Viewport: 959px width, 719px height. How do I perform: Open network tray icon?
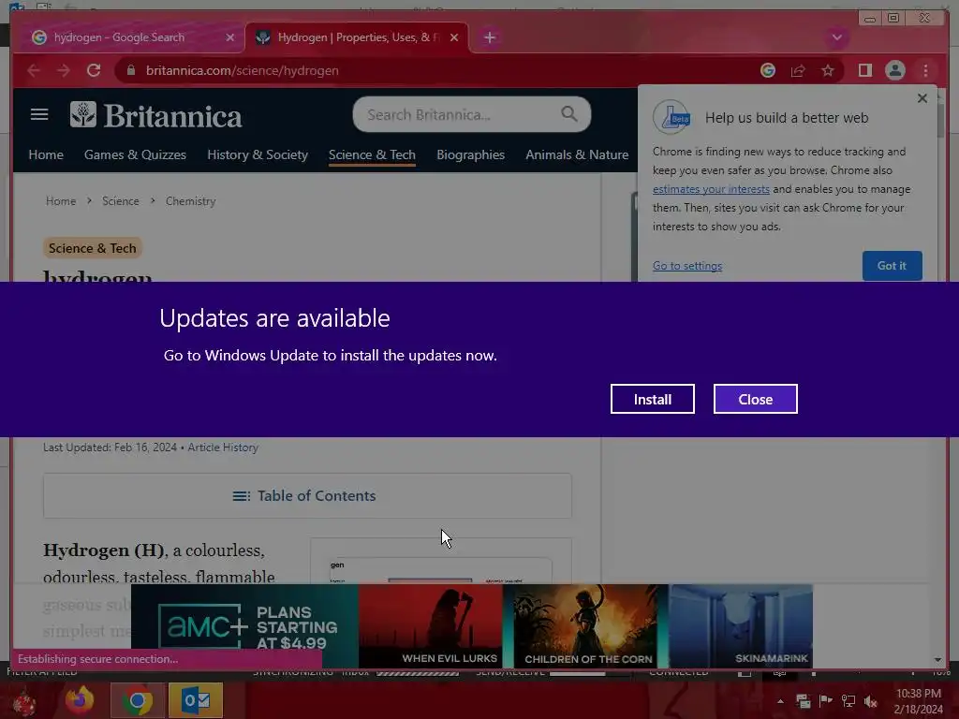click(848, 701)
